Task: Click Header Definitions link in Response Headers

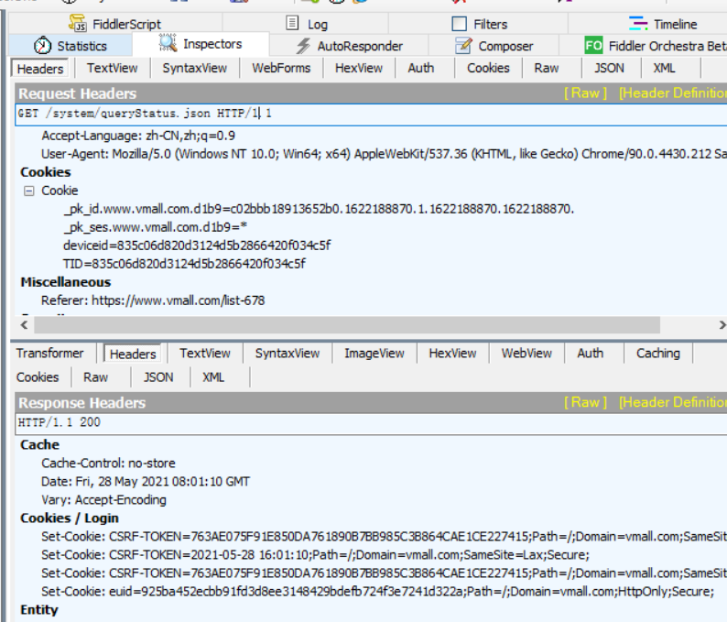Action: click(672, 402)
